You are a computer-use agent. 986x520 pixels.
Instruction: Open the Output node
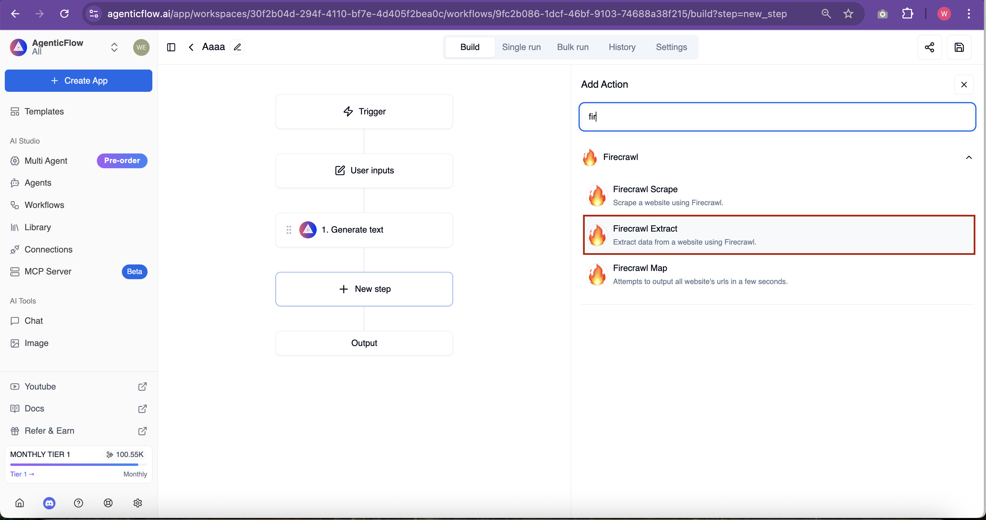[364, 343]
